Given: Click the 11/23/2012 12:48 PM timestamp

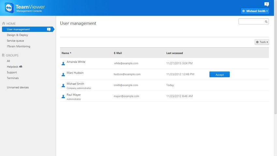Looking at the screenshot, I should click(180, 74).
